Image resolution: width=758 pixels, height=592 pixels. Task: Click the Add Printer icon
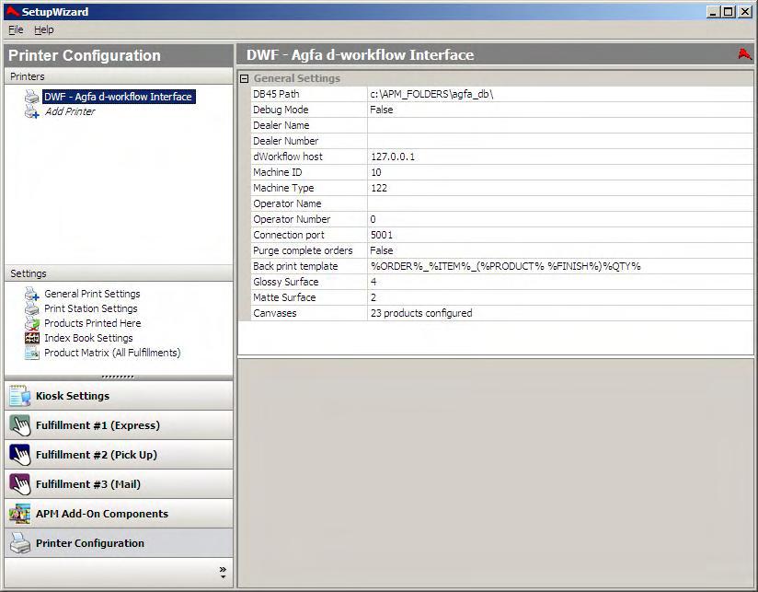[32, 111]
